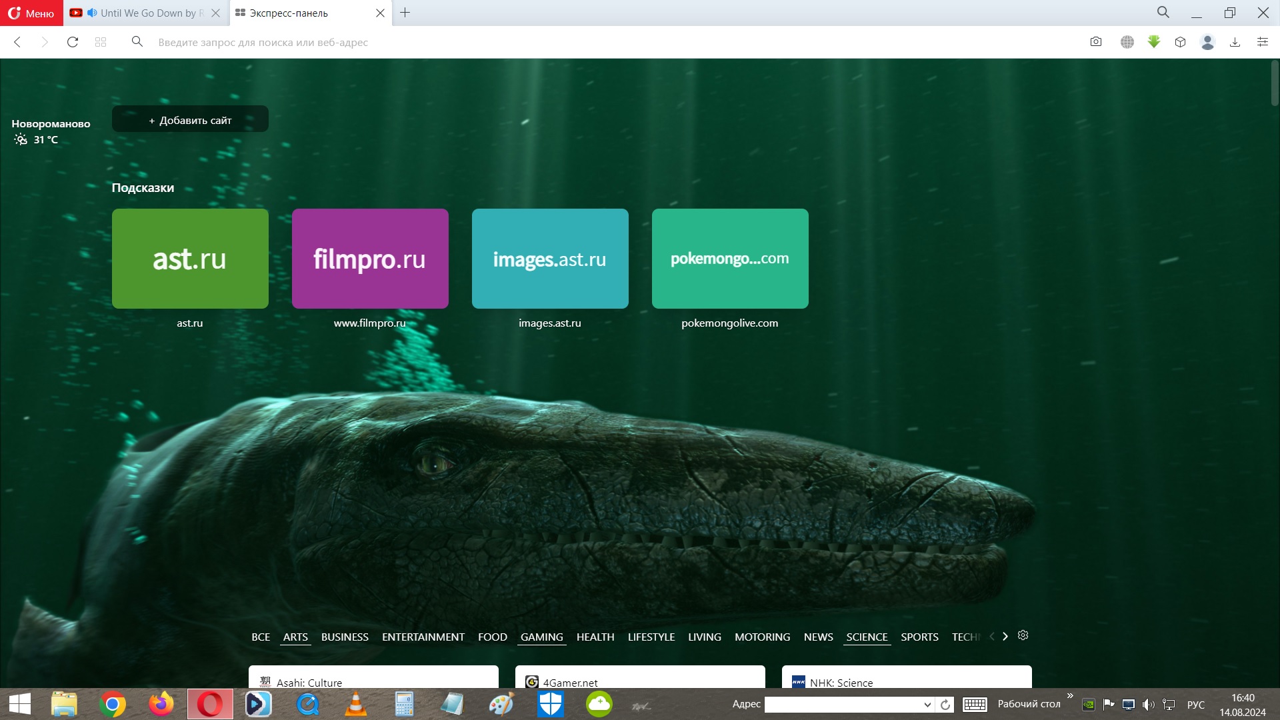Open the extensions cube icon
This screenshot has width=1280, height=720.
[1181, 42]
